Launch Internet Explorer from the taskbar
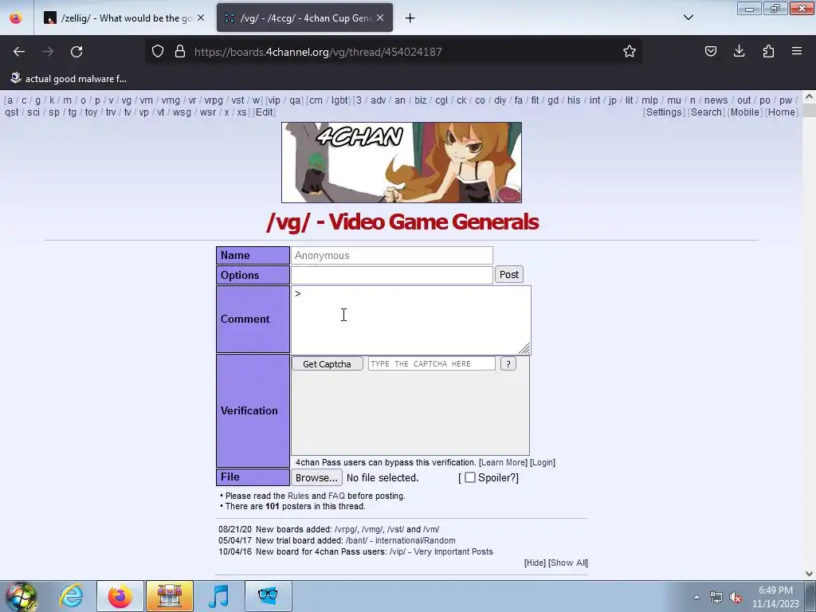This screenshot has height=612, width=816. (x=71, y=596)
